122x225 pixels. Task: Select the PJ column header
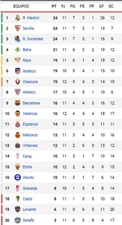click(63, 6)
